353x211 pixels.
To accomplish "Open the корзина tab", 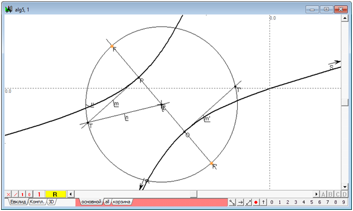I will point(122,202).
